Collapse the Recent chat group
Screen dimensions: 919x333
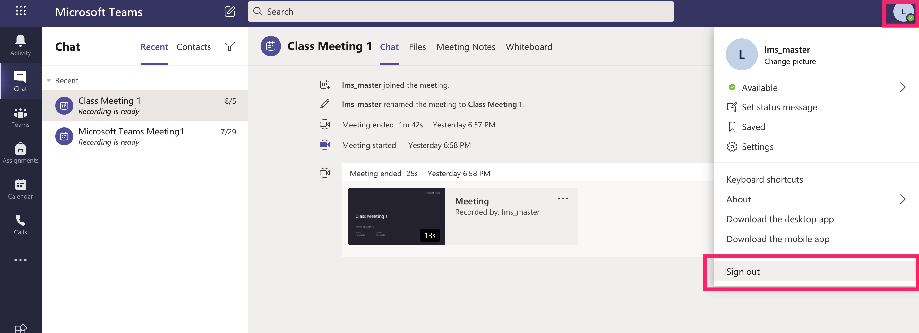(48, 80)
